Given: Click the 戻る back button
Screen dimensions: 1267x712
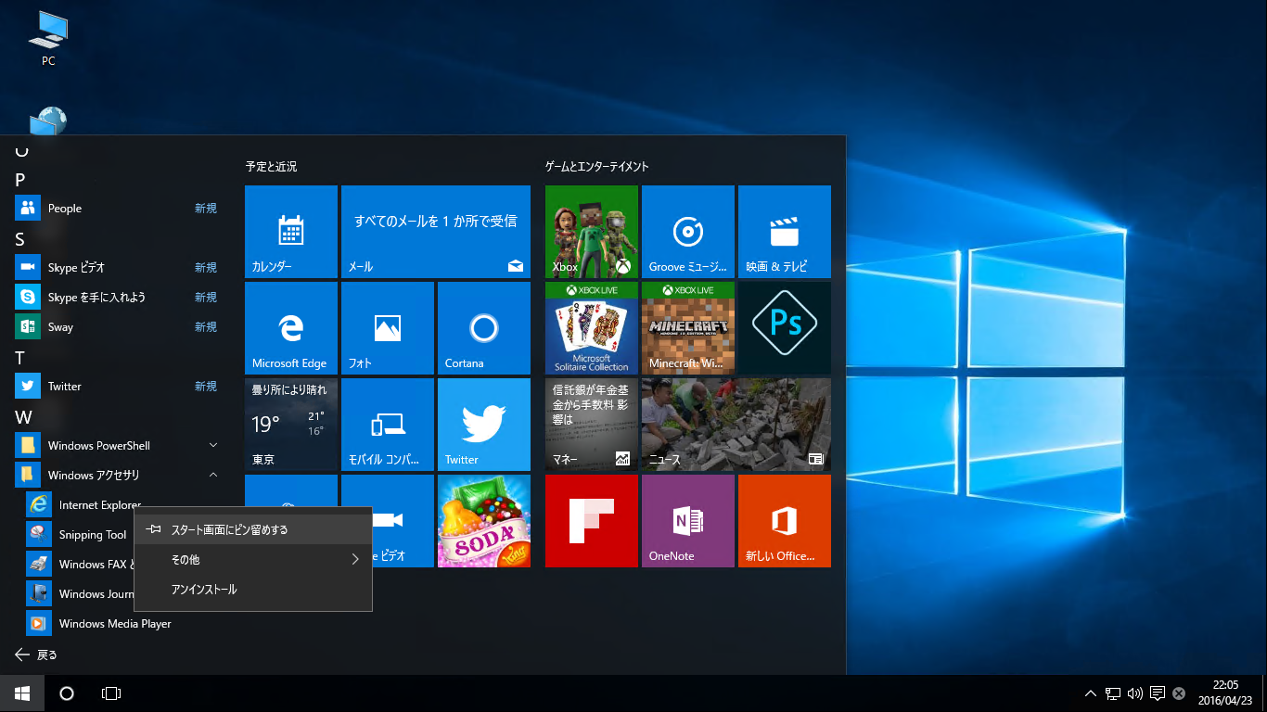Looking at the screenshot, I should (37, 655).
